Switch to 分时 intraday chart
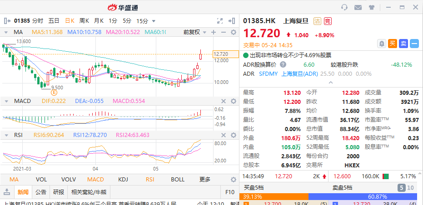423x205 pixels. 38,21
